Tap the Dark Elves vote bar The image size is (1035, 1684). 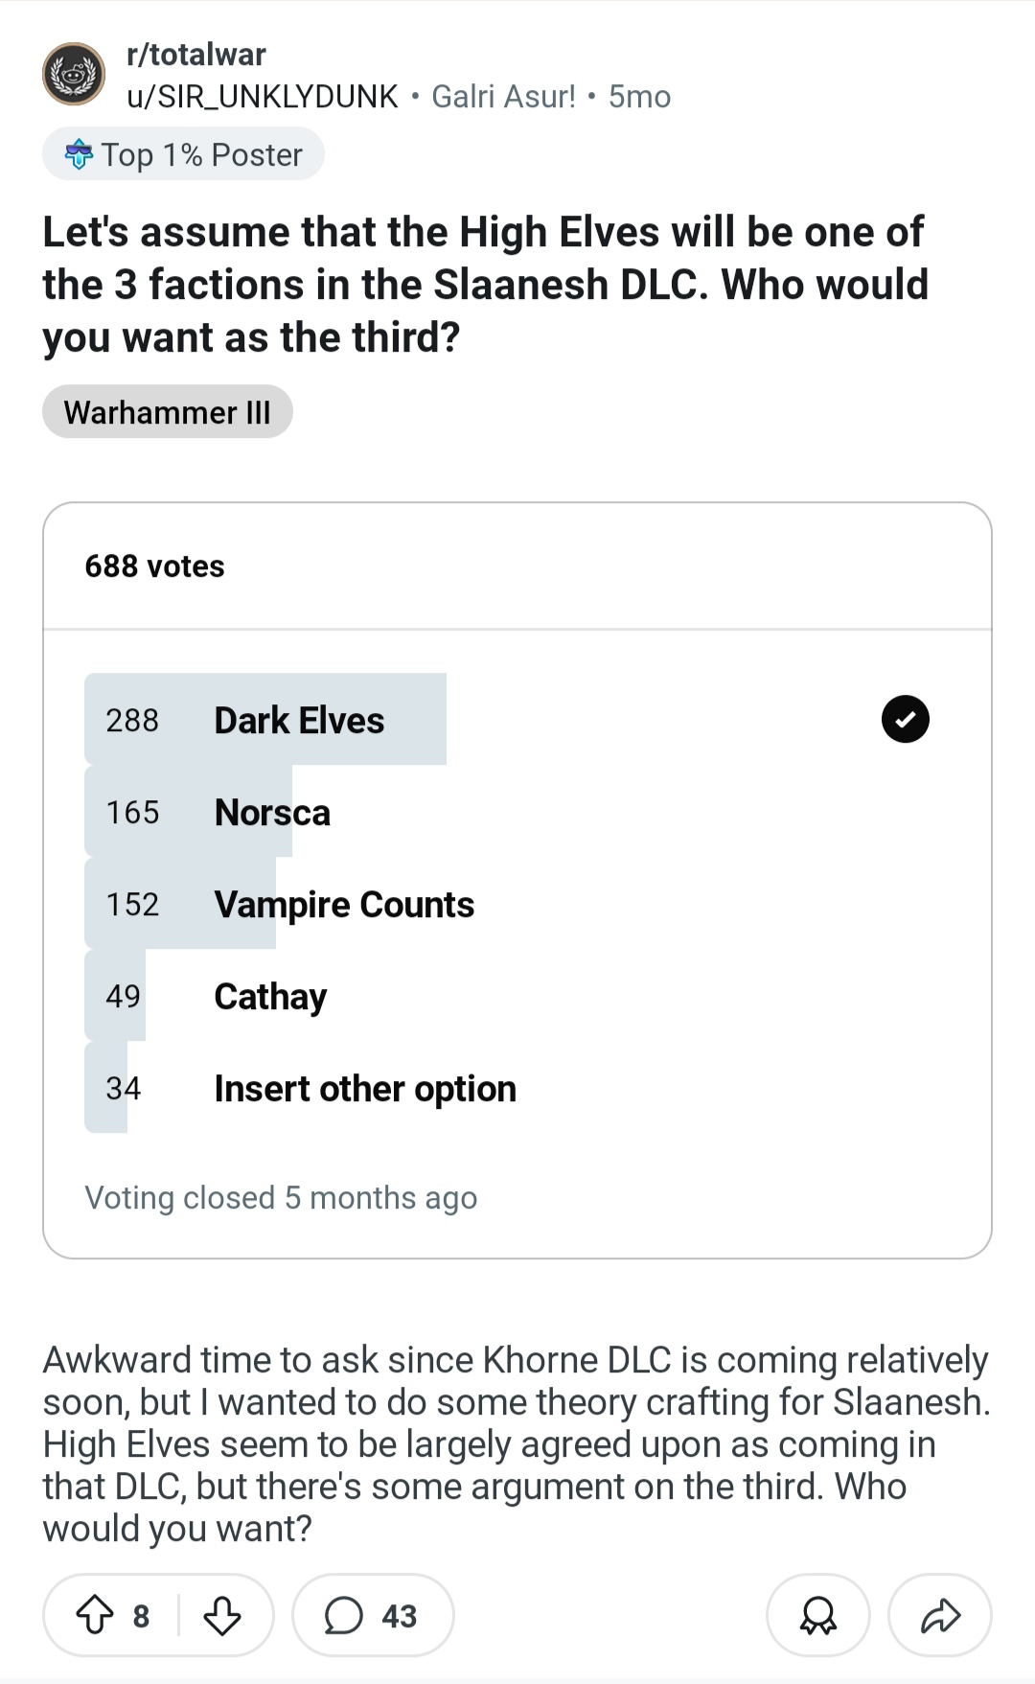(265, 719)
